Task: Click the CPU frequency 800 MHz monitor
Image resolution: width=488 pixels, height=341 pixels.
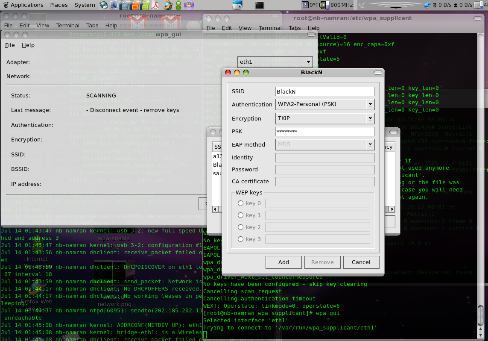Action: pyautogui.click(x=336, y=5)
